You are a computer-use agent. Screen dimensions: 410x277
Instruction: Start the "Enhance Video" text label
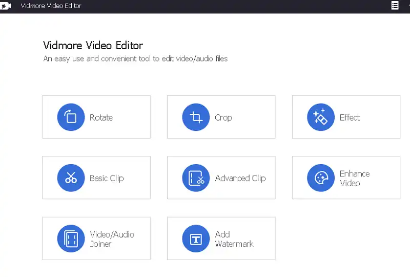[x=354, y=178]
